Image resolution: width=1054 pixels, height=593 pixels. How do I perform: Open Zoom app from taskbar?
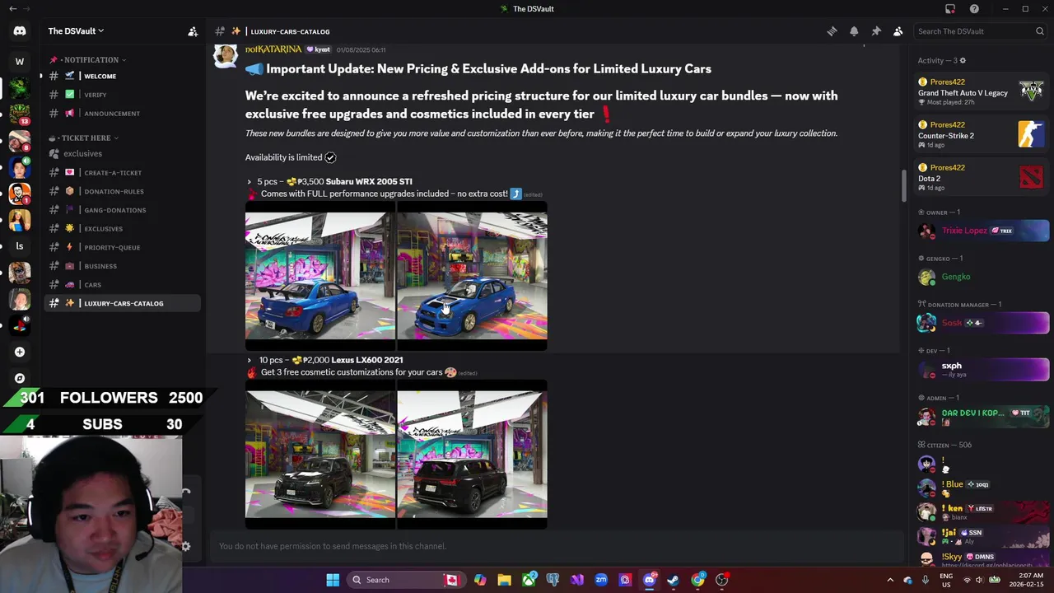coord(601,580)
